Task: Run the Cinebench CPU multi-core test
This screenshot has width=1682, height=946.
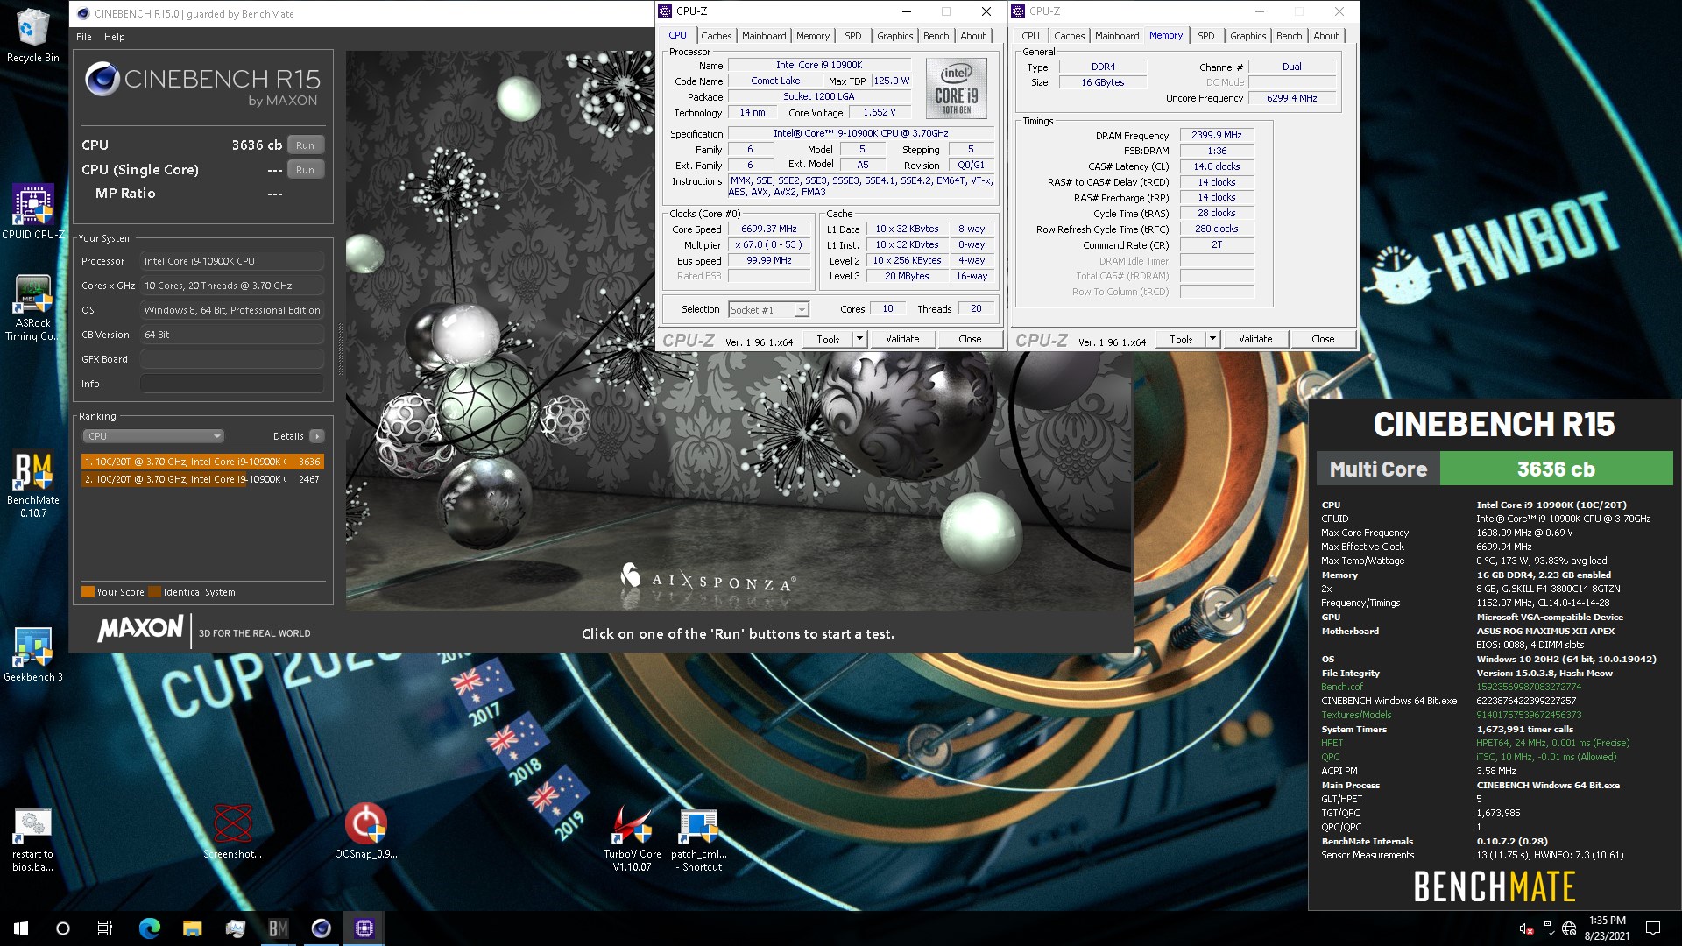Action: point(305,145)
